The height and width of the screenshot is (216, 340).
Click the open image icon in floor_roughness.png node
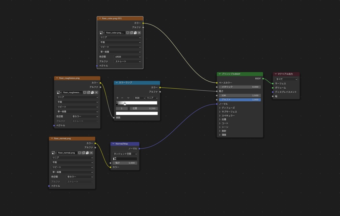93,92
